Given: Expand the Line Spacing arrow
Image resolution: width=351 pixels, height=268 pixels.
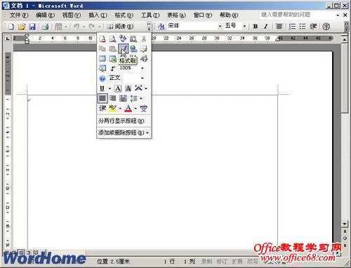Looking at the screenshot, I should pos(141,98).
